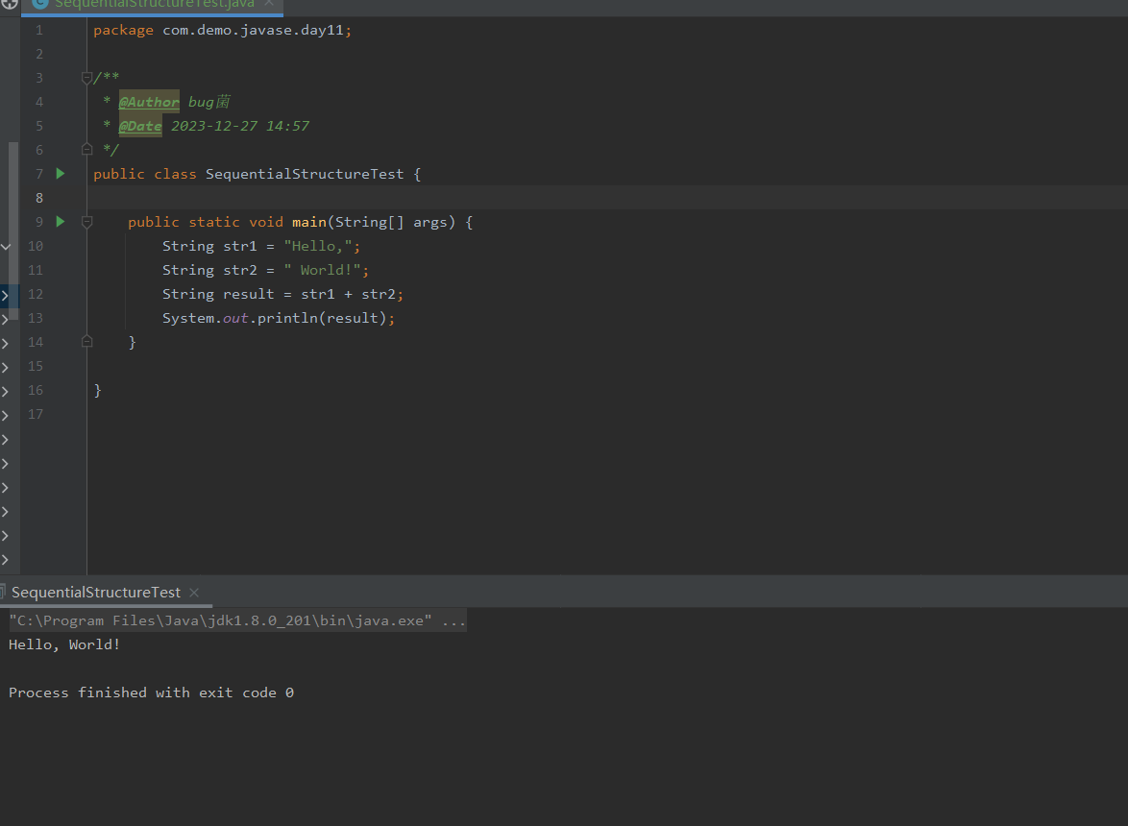
Task: Click 'Process finished with exit code 0'
Action: pos(151,692)
